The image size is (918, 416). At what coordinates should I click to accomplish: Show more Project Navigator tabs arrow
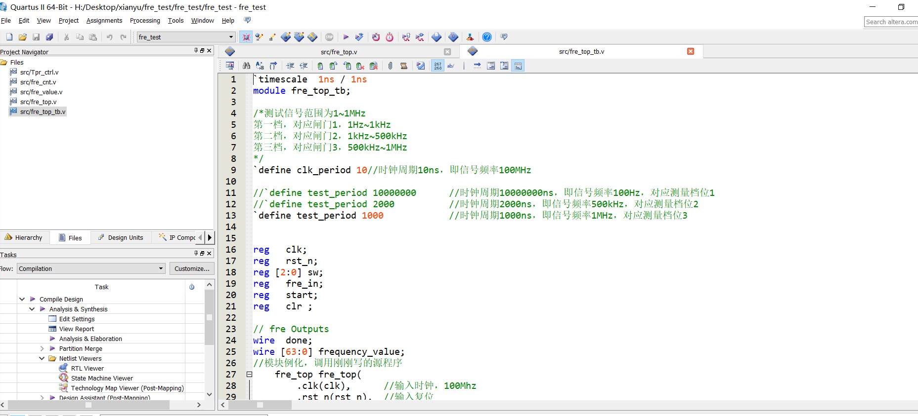click(x=210, y=237)
